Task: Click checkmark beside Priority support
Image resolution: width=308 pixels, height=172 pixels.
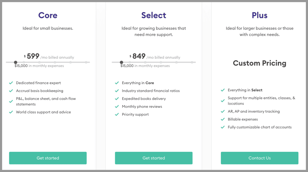Action: [x=117, y=114]
